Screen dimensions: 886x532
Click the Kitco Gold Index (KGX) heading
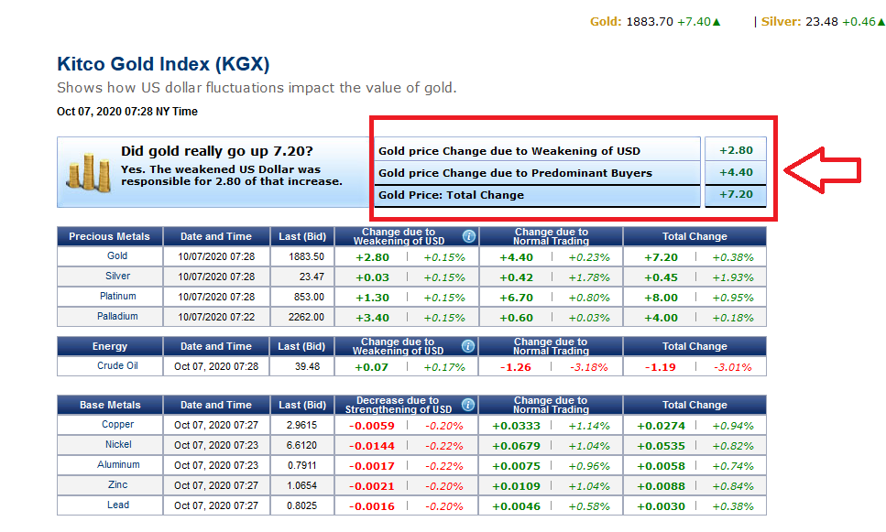(163, 64)
